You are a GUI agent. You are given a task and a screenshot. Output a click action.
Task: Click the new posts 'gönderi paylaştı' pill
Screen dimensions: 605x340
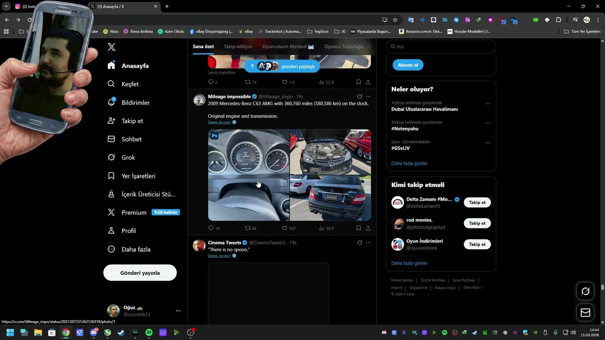282,67
